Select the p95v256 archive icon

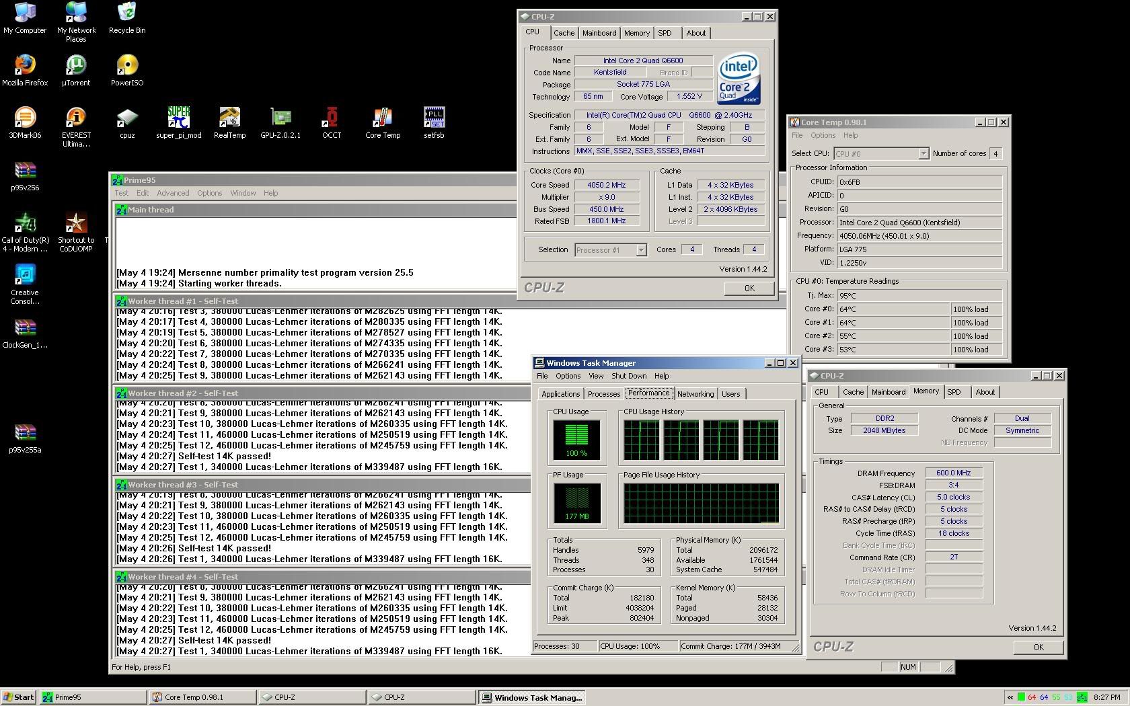[25, 175]
